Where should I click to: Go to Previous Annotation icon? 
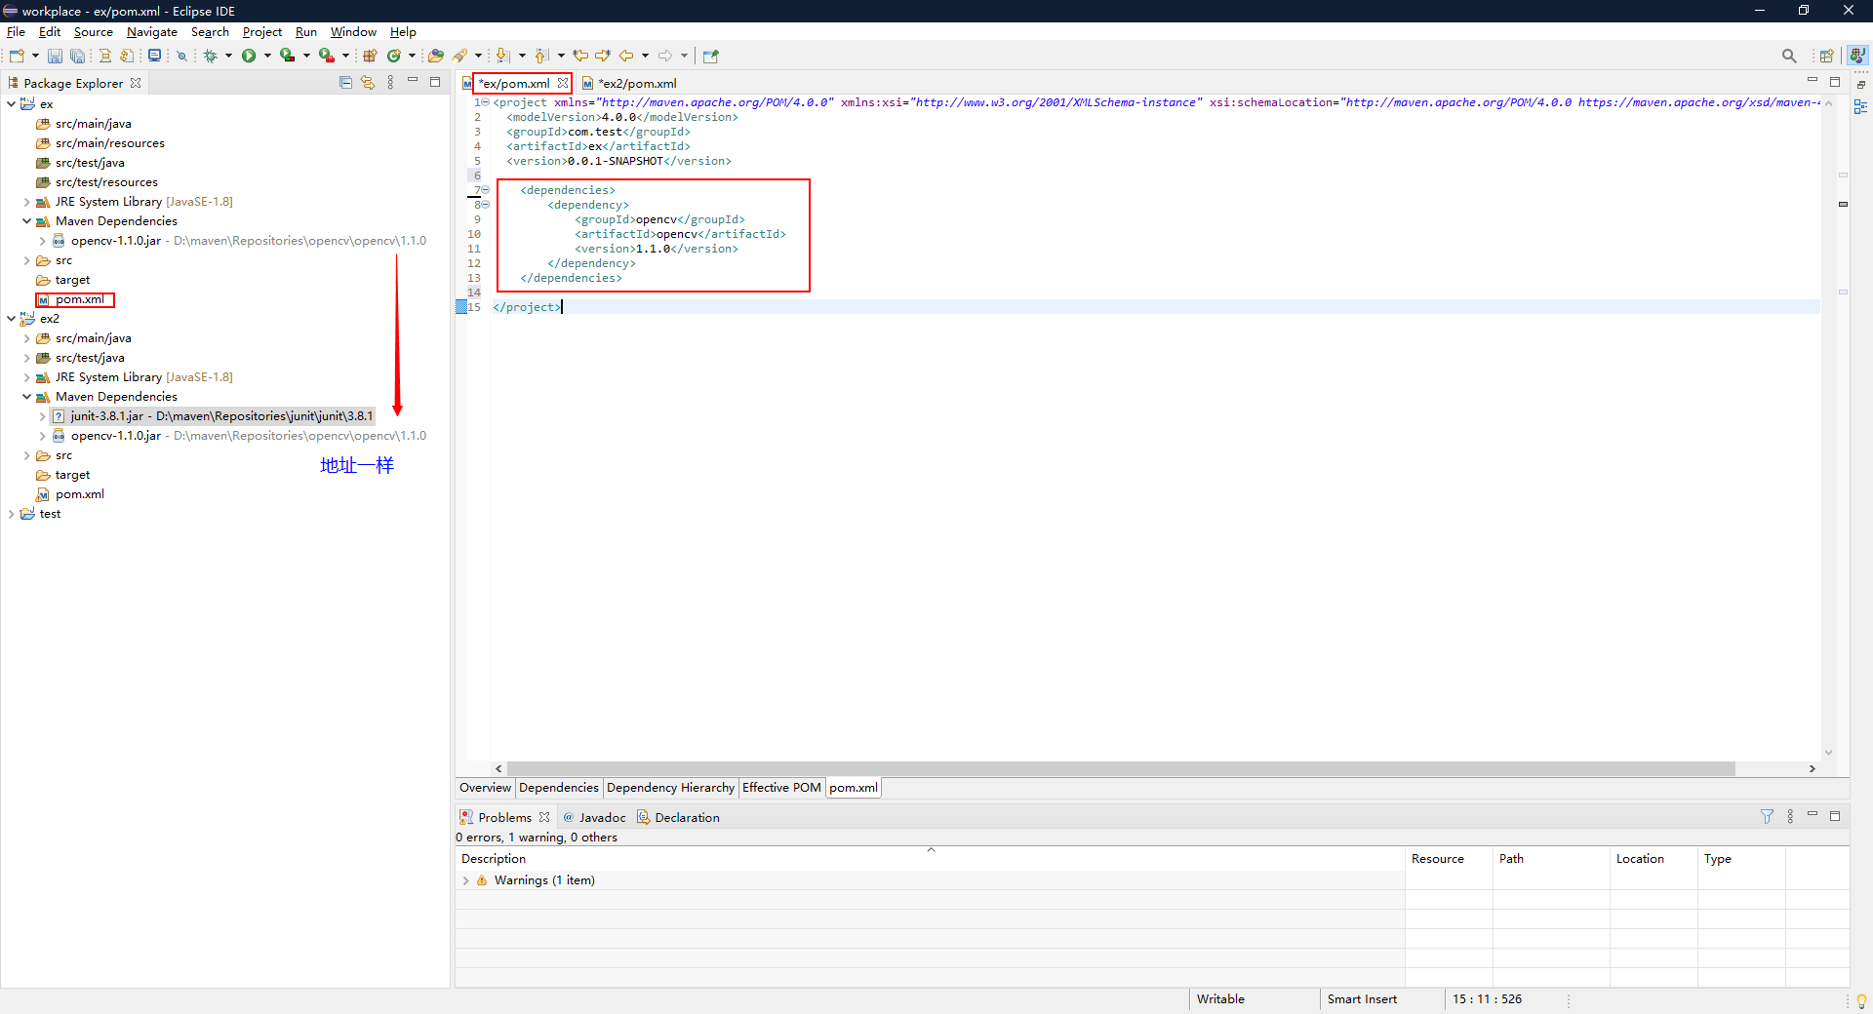pos(542,56)
